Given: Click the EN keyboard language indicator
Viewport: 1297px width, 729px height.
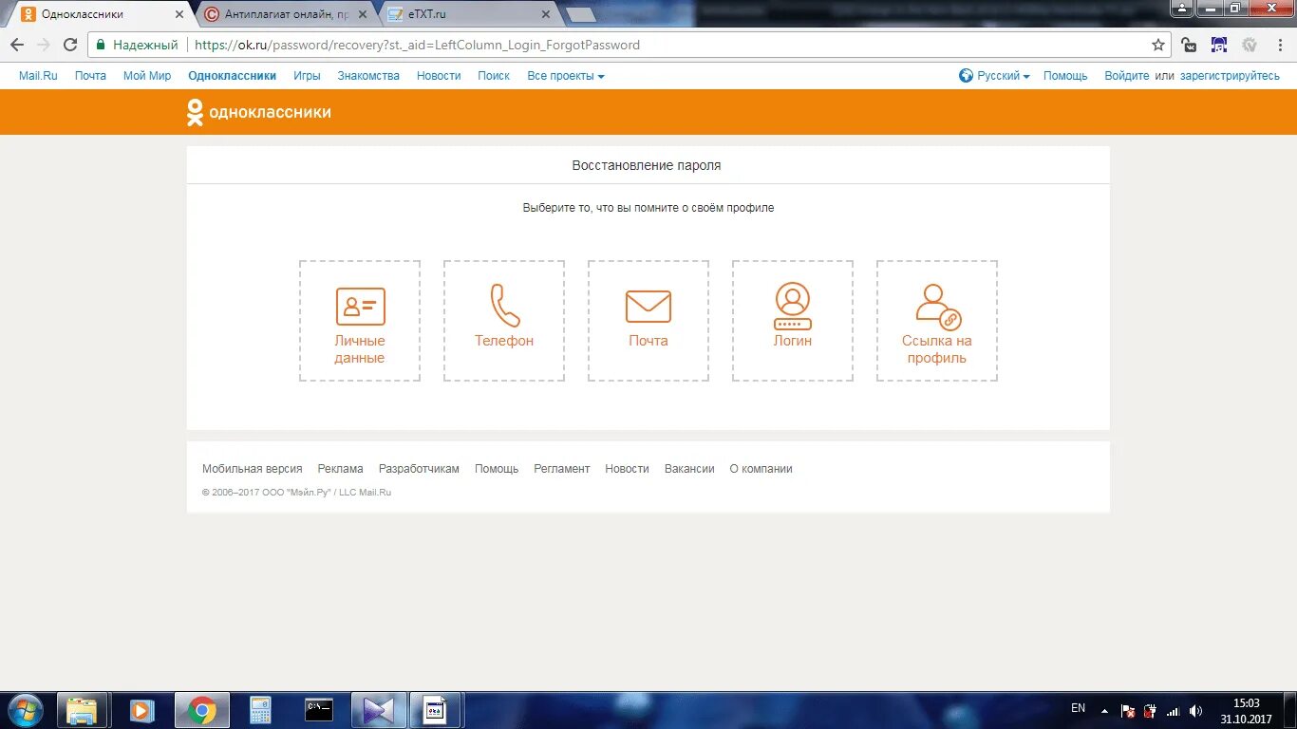Looking at the screenshot, I should click(1078, 708).
